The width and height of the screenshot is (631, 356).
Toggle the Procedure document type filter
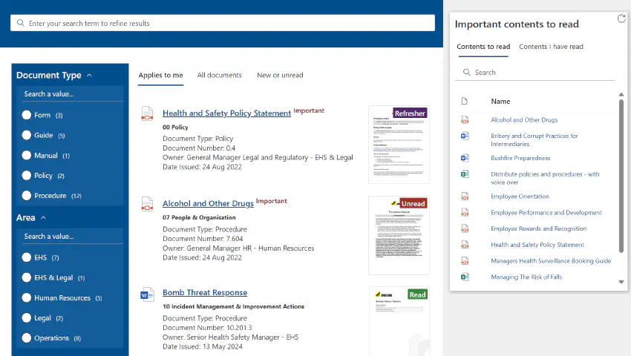[27, 196]
